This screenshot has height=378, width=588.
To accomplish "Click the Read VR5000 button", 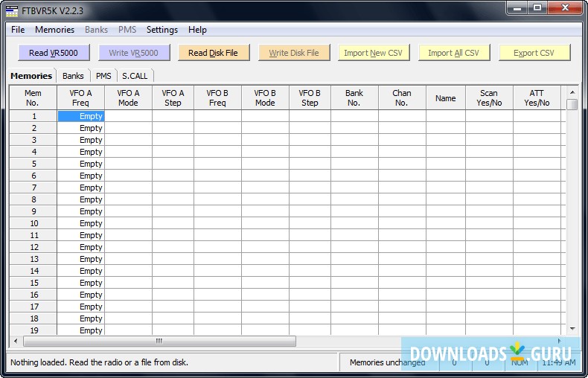I will click(x=54, y=53).
